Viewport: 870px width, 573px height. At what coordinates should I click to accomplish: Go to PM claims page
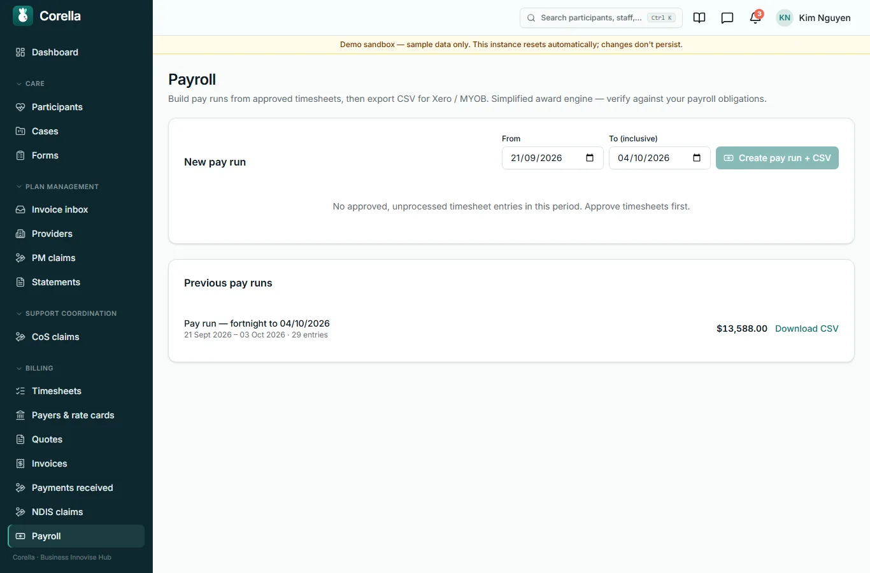[x=76, y=258]
